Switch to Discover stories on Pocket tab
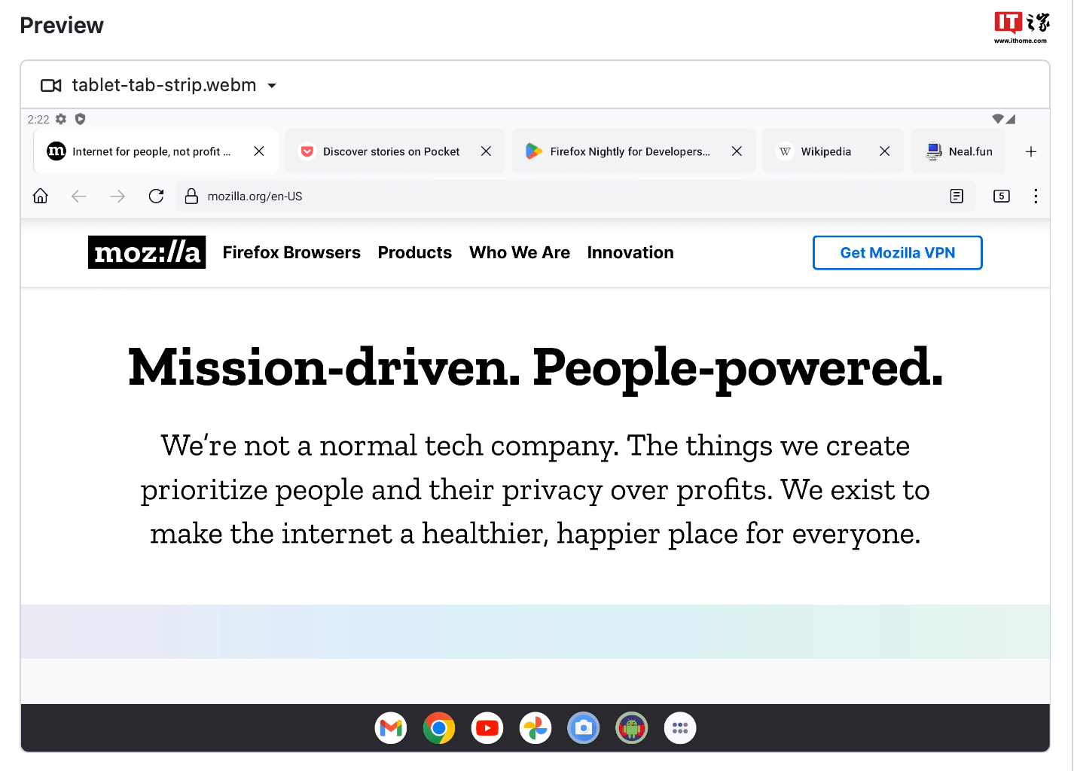The height and width of the screenshot is (771, 1074). coord(395,151)
